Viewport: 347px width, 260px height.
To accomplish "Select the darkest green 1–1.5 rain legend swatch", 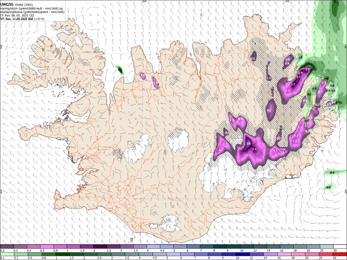I will point(63,254).
